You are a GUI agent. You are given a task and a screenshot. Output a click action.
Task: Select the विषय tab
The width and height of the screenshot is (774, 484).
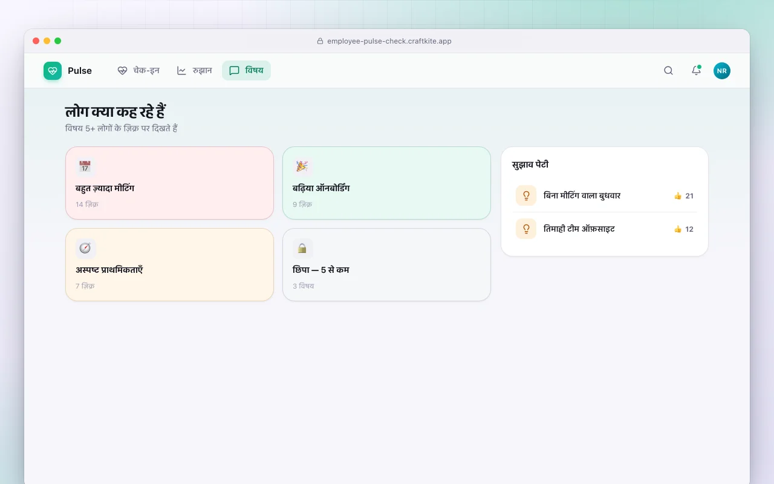tap(246, 71)
